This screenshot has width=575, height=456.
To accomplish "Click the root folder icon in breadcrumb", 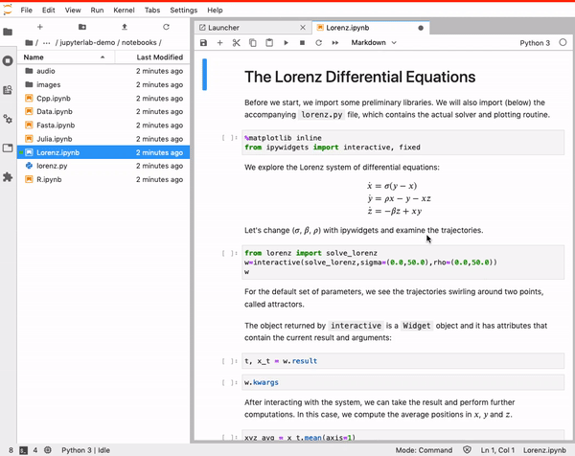I will click(29, 43).
